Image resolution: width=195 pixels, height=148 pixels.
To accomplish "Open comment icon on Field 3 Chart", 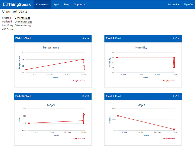I will 83,96.
